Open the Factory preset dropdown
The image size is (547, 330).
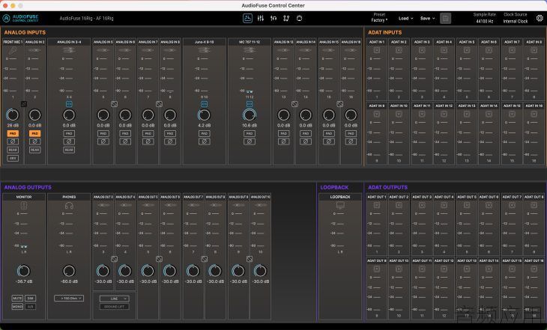pos(379,20)
